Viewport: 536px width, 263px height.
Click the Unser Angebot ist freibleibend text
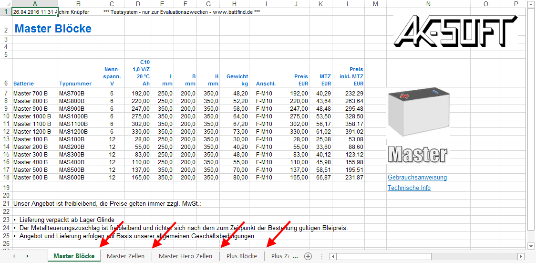tap(108, 203)
